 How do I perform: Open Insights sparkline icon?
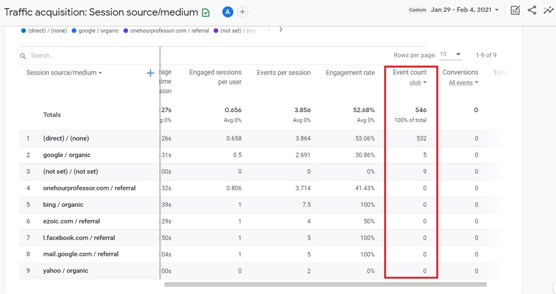548,10
